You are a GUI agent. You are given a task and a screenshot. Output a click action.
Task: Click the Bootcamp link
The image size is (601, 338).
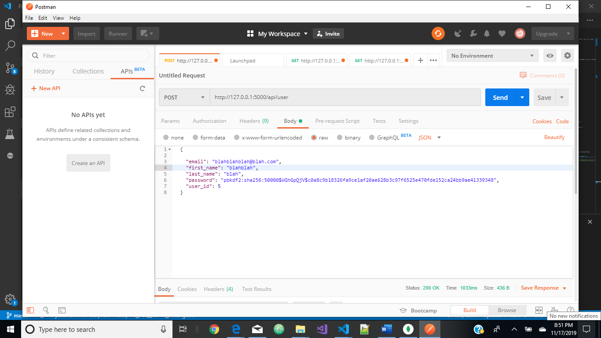point(418,310)
